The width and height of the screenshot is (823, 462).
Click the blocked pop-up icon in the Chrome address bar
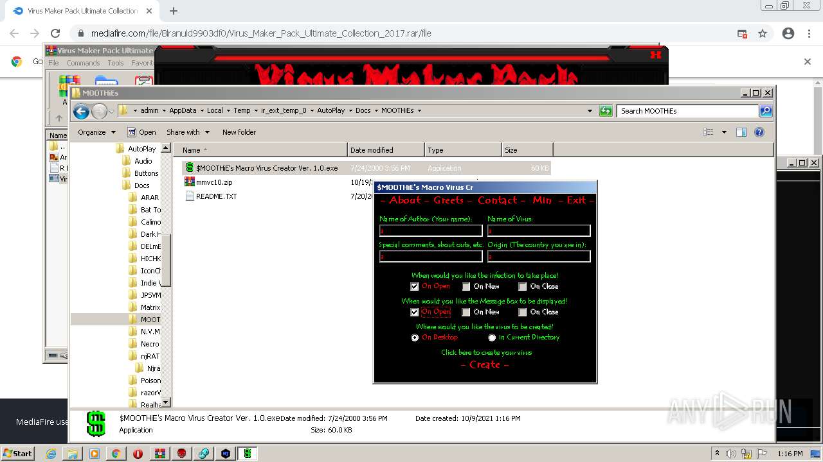pyautogui.click(x=742, y=33)
